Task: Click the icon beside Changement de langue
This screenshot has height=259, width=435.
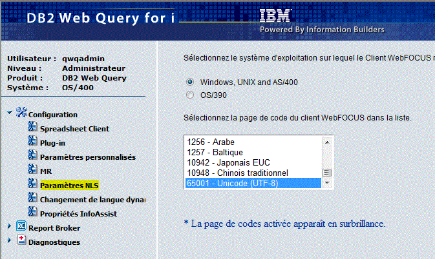Action: [32, 197]
